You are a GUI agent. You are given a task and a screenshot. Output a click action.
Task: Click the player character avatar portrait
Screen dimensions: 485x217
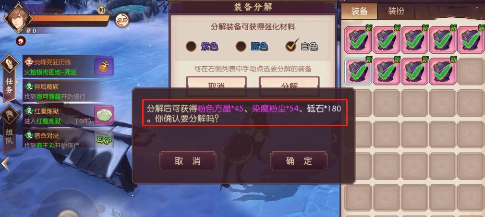click(17, 18)
